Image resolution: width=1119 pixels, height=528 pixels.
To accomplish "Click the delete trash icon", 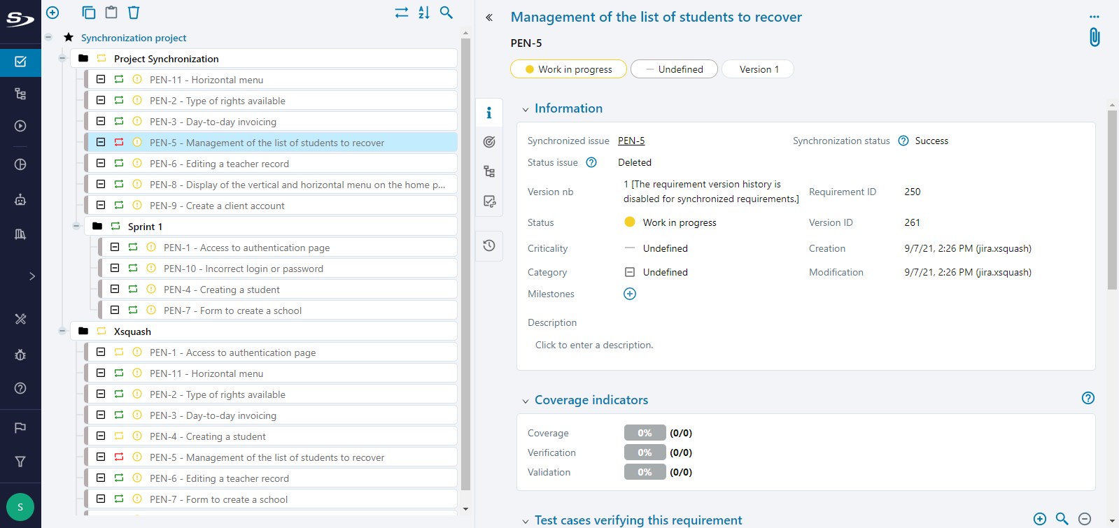I will pos(134,13).
